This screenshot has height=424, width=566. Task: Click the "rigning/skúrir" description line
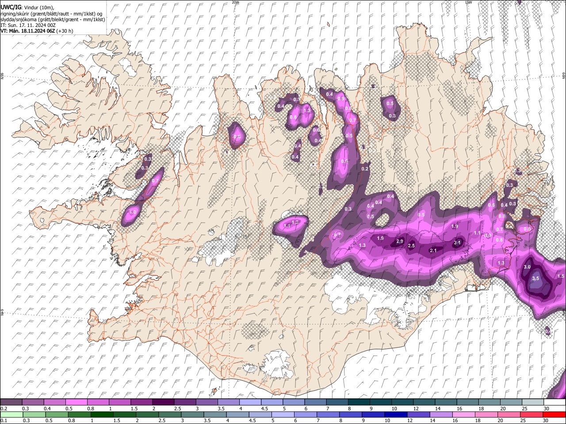[x=51, y=13]
